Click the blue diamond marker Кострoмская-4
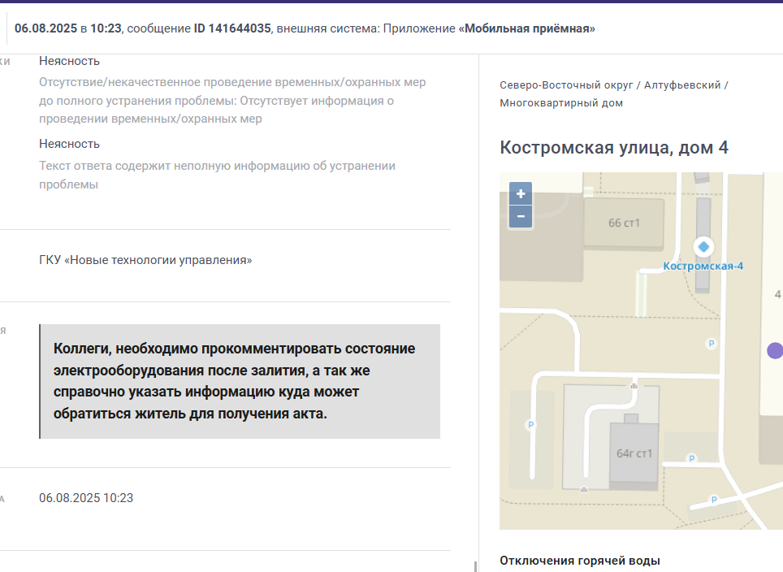Image resolution: width=783 pixels, height=572 pixels. 703,247
